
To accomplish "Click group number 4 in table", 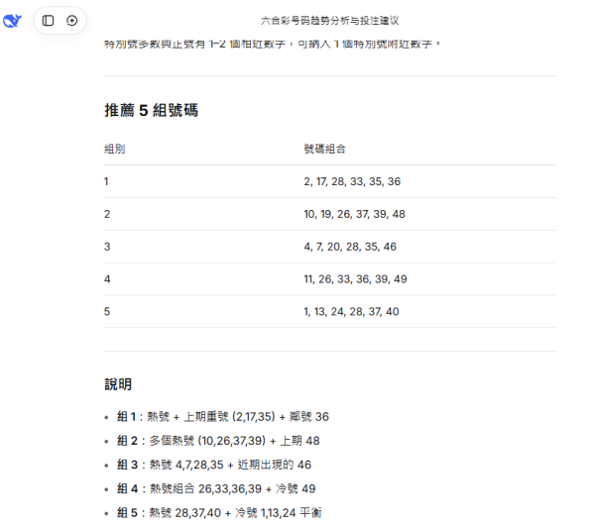I will click(x=107, y=279).
